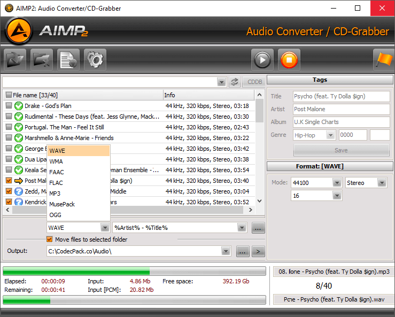This screenshot has width=395, height=317.
Task: Open the %Artist% - %Title% naming dropdown
Action: click(242, 228)
